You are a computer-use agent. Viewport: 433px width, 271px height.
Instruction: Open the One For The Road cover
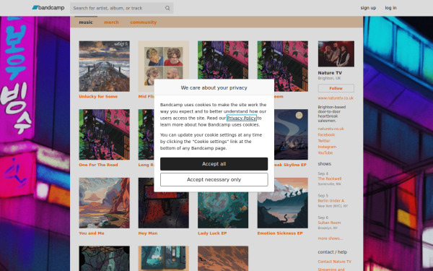tap(105, 134)
